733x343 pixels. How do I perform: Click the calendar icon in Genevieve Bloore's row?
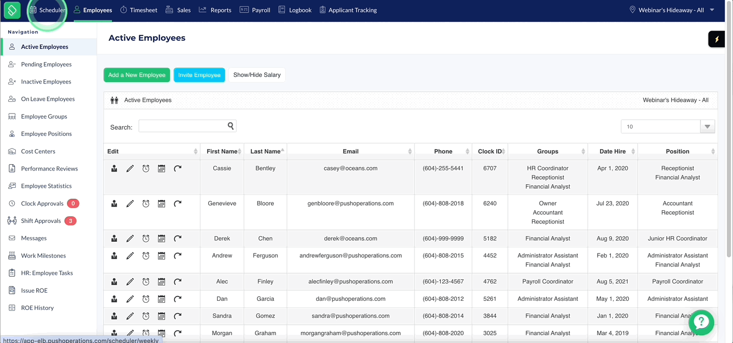tap(161, 204)
